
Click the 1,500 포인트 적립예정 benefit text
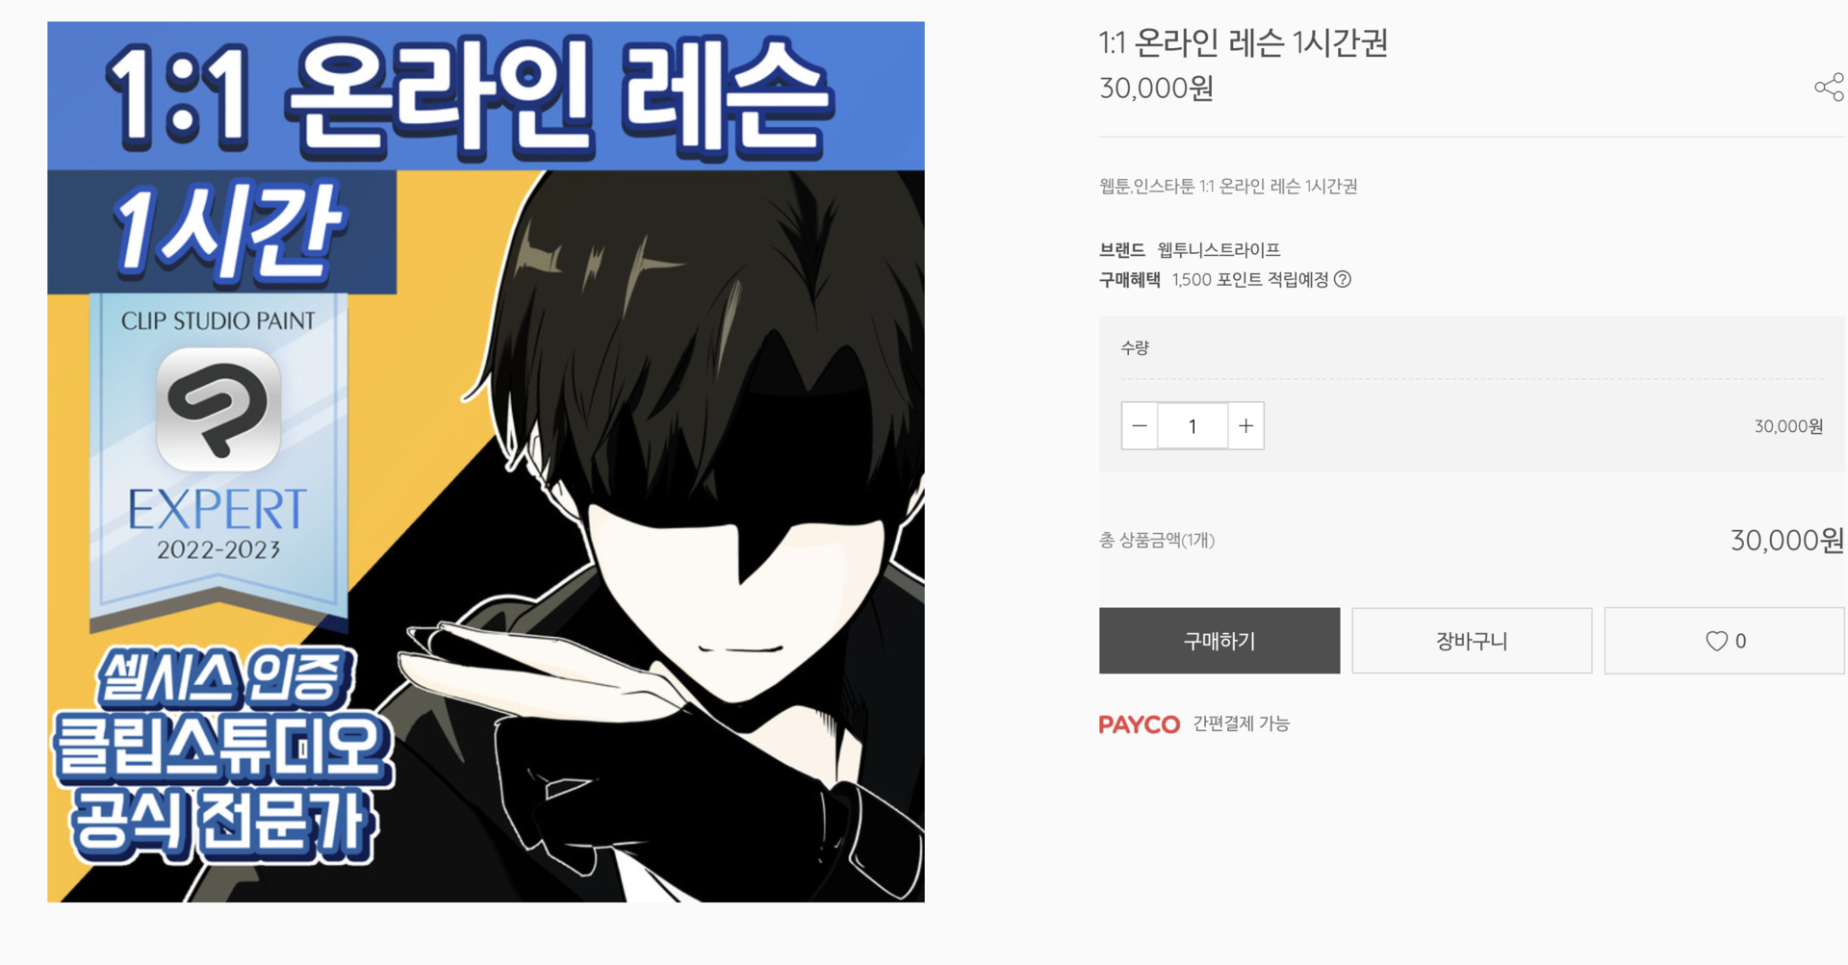click(1250, 279)
